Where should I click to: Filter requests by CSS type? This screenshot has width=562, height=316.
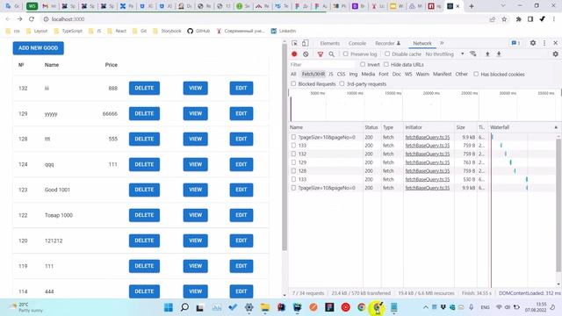(x=341, y=74)
